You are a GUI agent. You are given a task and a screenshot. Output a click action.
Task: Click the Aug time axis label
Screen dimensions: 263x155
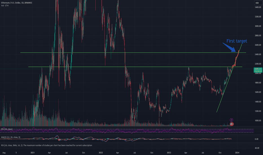click(4, 153)
